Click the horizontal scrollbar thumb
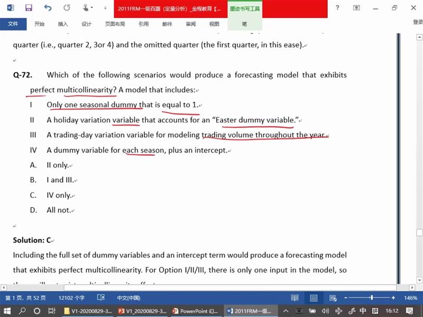 click(x=229, y=287)
